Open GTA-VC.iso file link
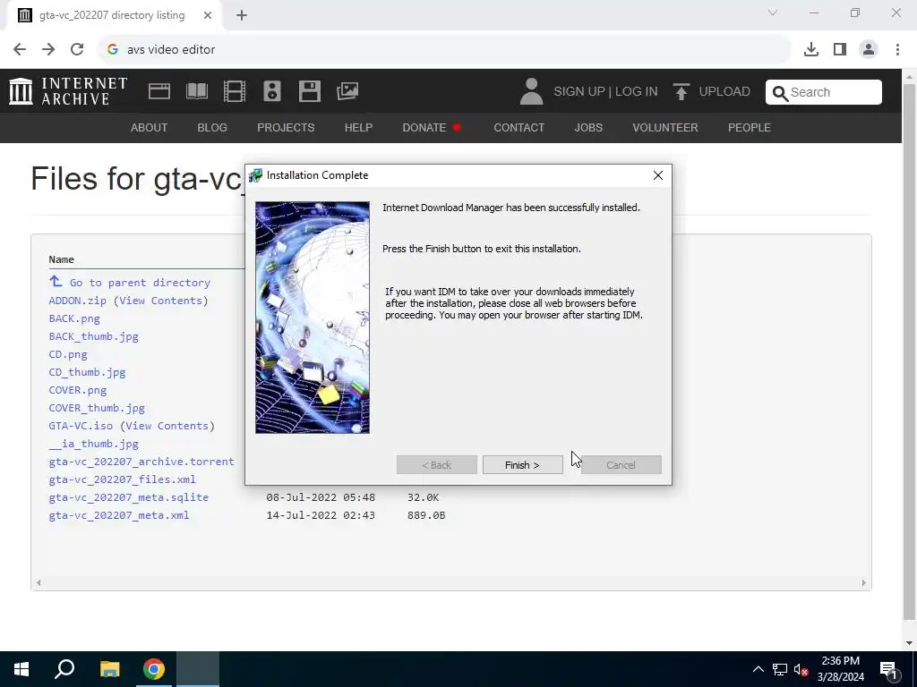The image size is (917, 687). tap(81, 426)
